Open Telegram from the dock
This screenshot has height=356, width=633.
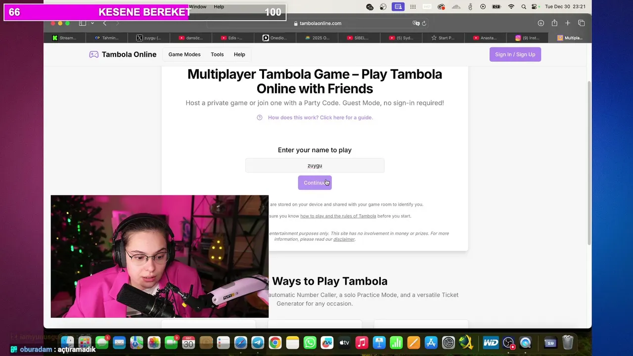(x=258, y=342)
